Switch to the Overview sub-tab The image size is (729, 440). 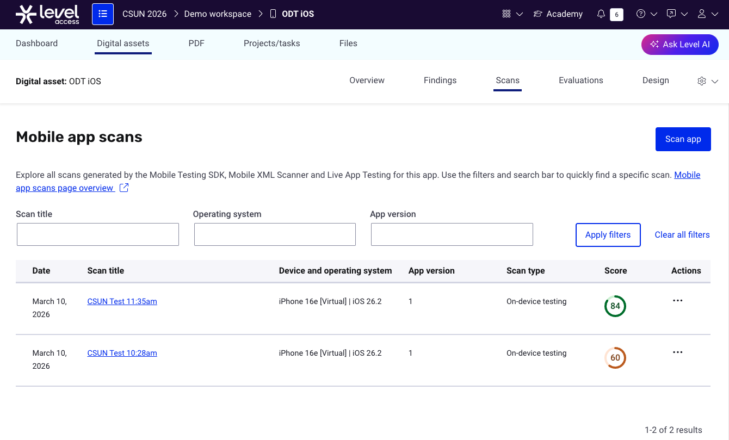click(367, 80)
